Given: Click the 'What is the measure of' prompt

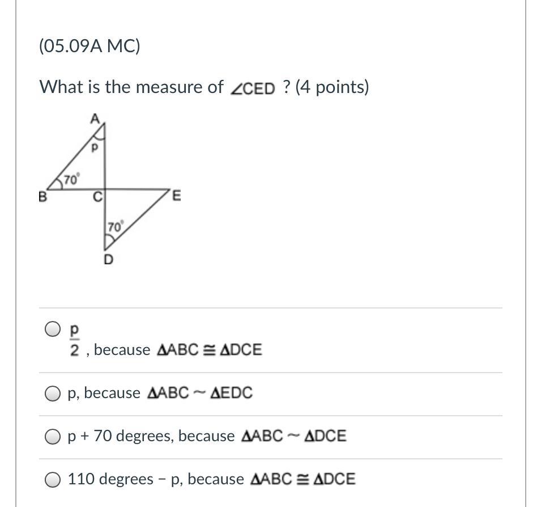Looking at the screenshot, I should pyautogui.click(x=131, y=87).
